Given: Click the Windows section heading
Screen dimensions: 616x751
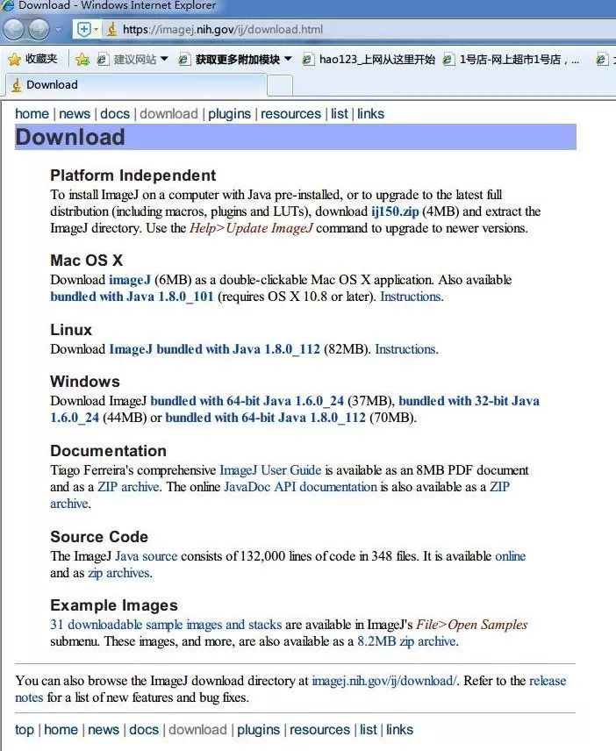Looking at the screenshot, I should (x=85, y=382).
